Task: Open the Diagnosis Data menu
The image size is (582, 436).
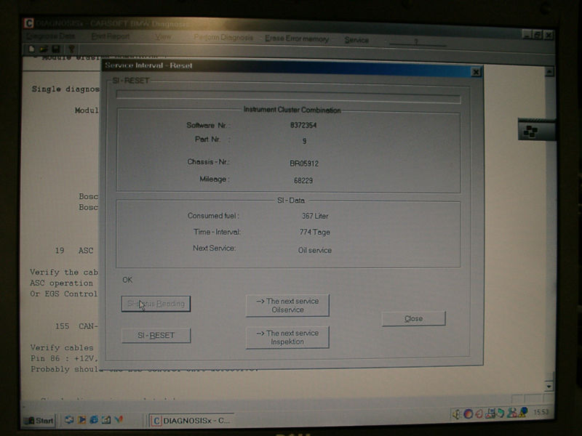Action: tap(50, 36)
